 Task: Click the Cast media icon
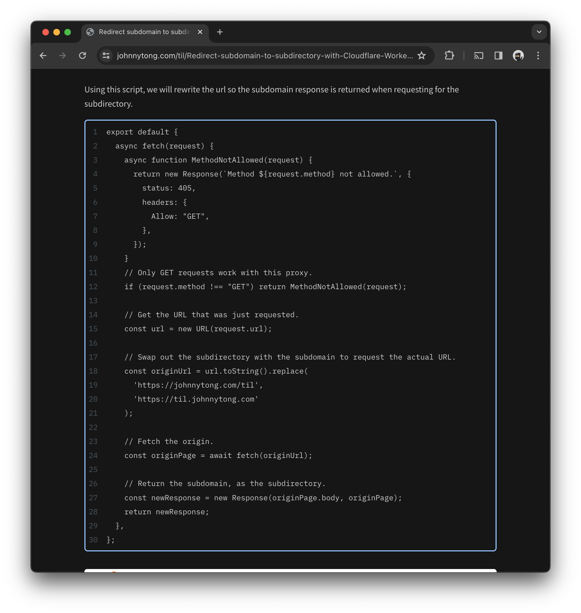pos(478,56)
